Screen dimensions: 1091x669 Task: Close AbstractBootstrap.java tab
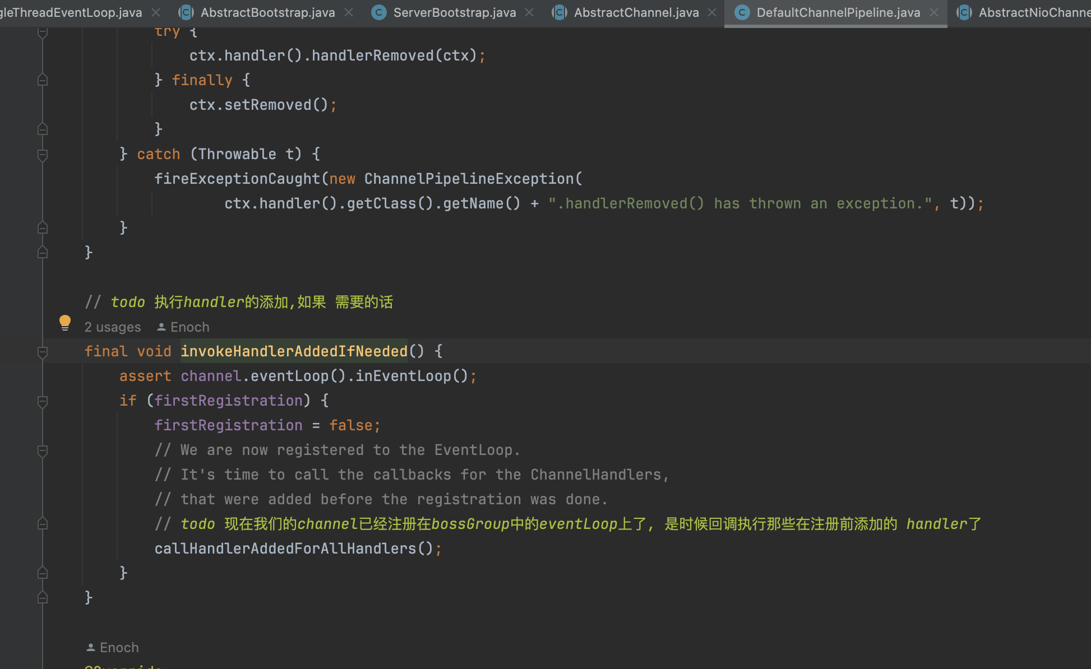349,12
